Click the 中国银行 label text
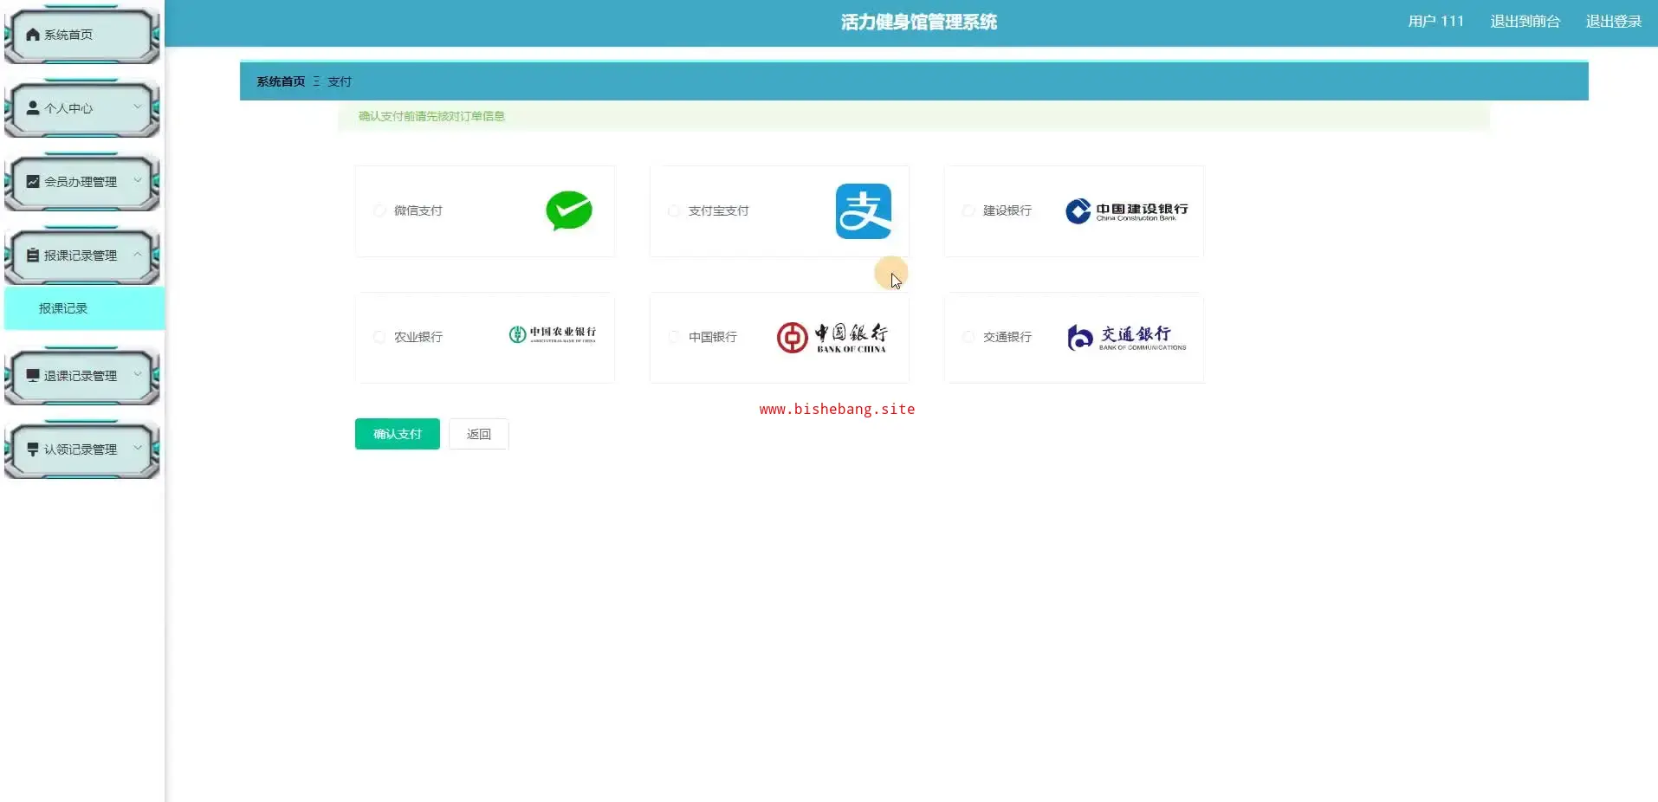 713,337
